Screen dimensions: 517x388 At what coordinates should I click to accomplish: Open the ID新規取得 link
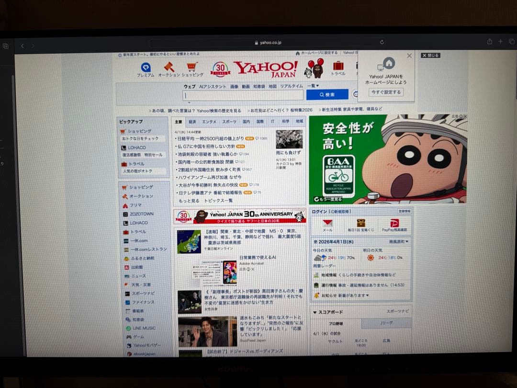pos(340,212)
